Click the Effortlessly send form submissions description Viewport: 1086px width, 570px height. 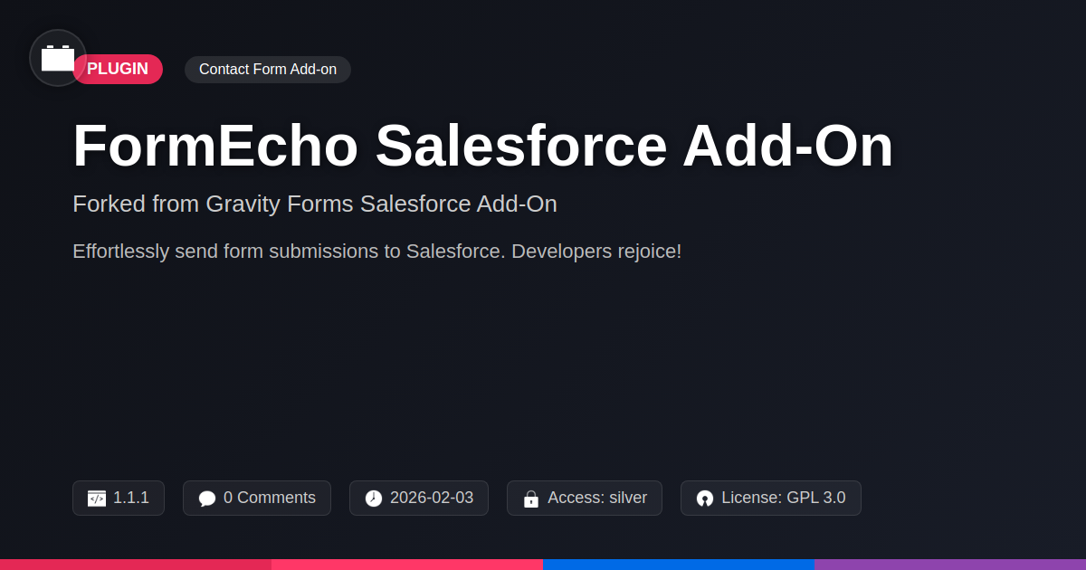[376, 252]
